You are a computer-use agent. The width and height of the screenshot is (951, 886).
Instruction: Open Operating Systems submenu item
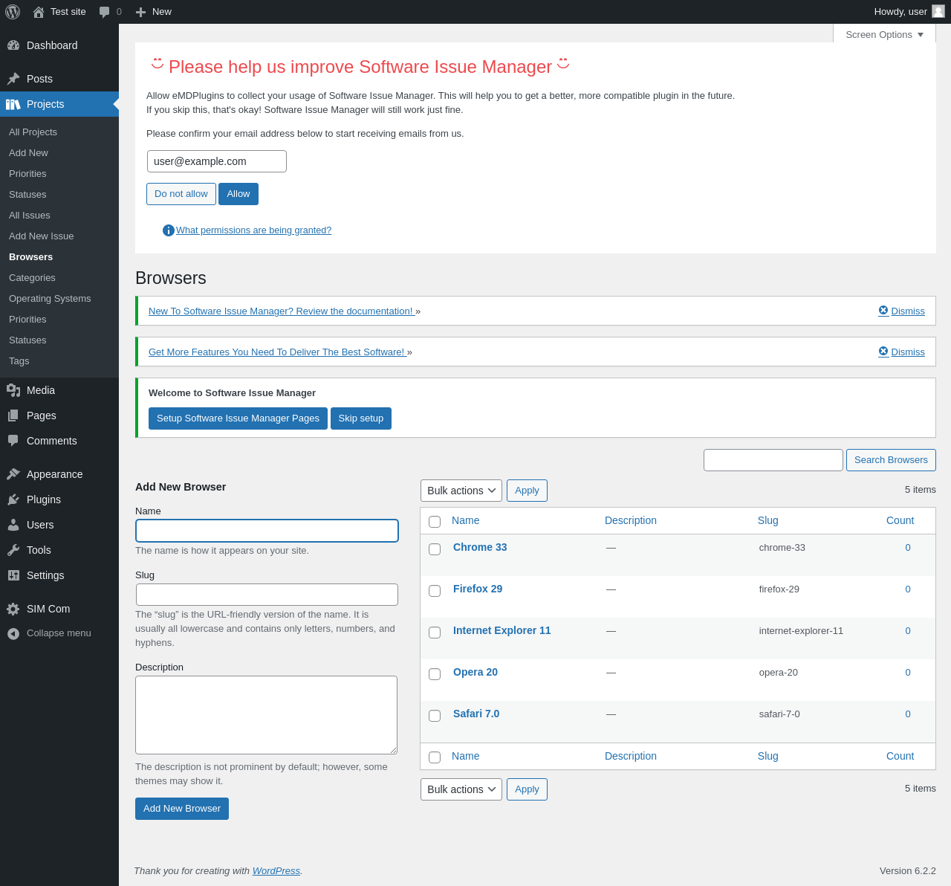click(50, 298)
